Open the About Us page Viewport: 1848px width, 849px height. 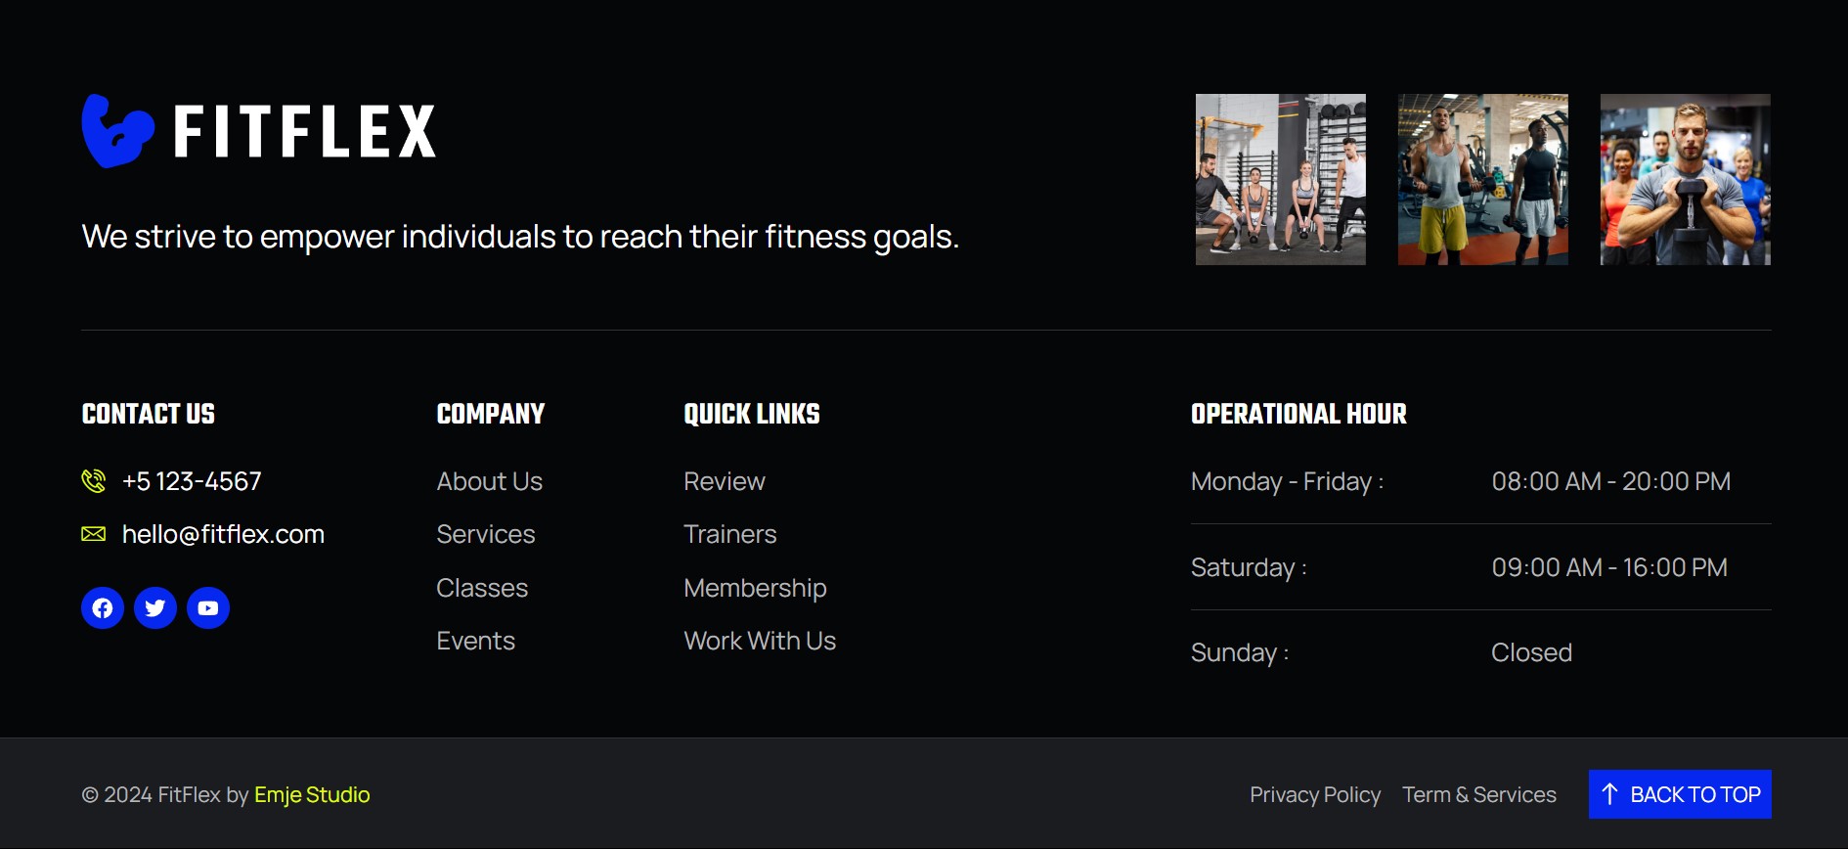click(489, 480)
